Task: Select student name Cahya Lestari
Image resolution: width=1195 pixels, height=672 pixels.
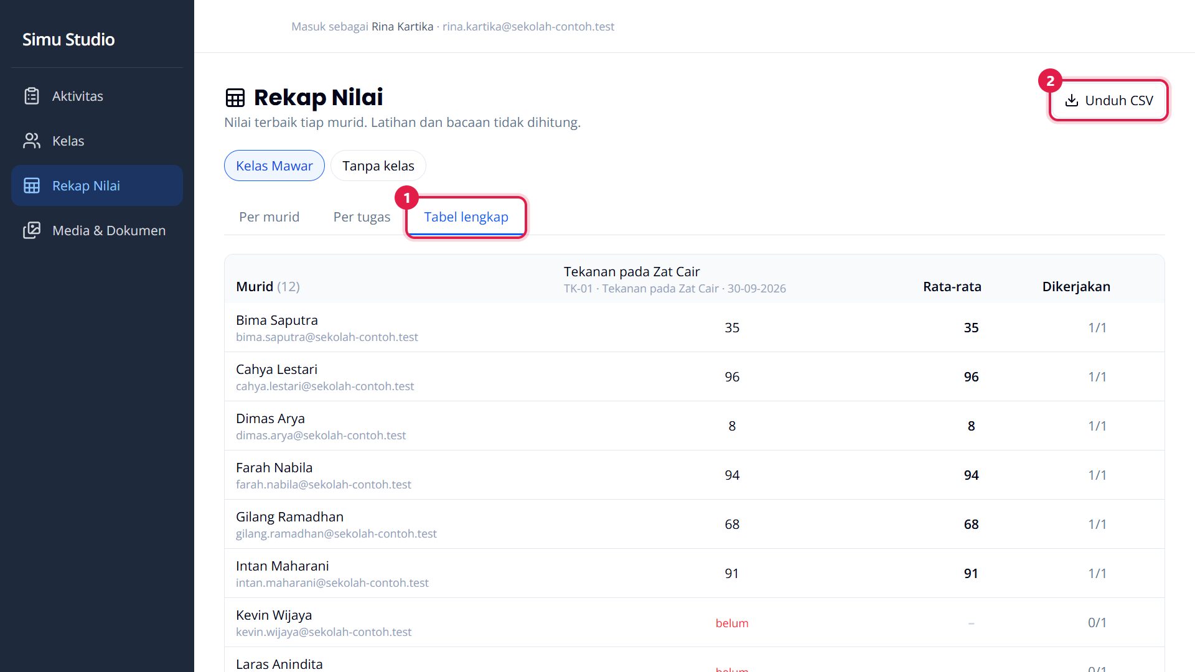Action: tap(276, 369)
